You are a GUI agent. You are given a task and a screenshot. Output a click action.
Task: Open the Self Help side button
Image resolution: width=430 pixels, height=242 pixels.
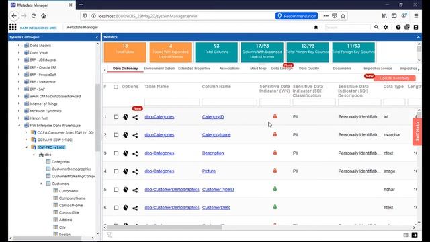pos(417,132)
